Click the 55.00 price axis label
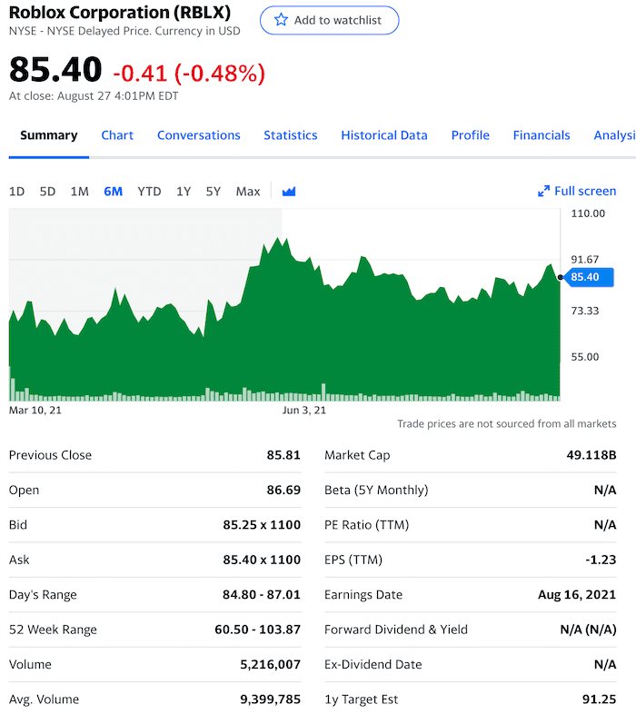The image size is (636, 724). [585, 357]
